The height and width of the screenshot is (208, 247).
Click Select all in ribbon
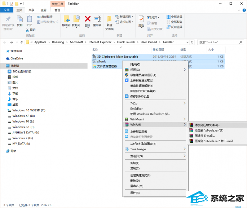(175, 17)
